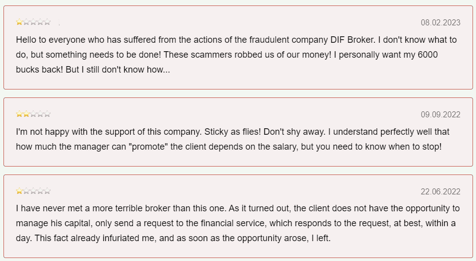Click the small dot beside the first review's stars
Screen dimensions: 476x261
point(59,24)
